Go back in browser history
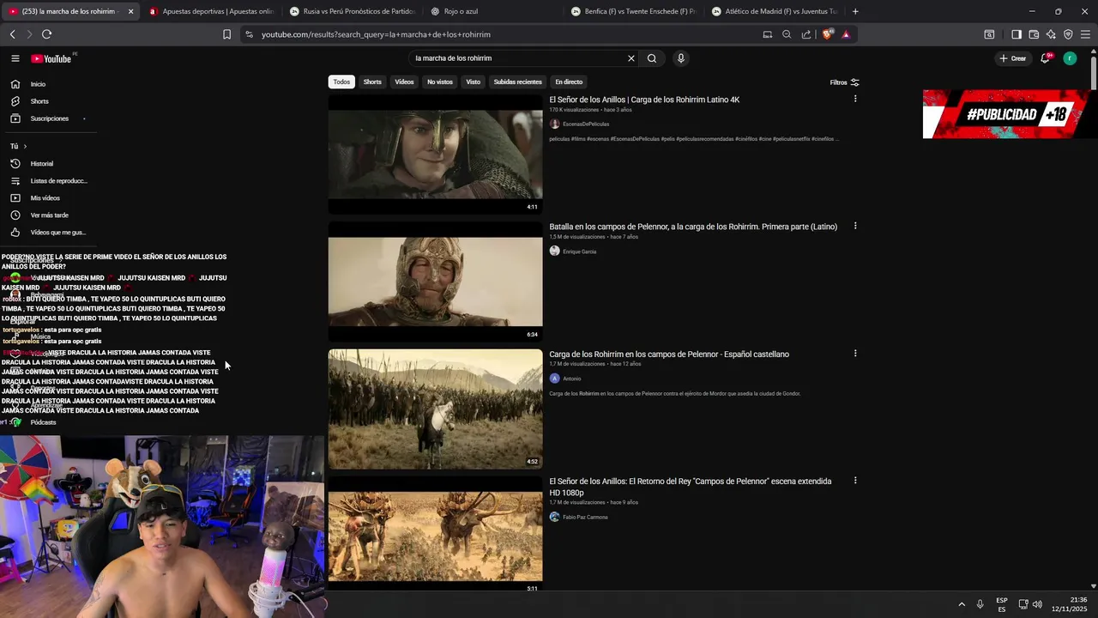1098x618 pixels. [13, 34]
